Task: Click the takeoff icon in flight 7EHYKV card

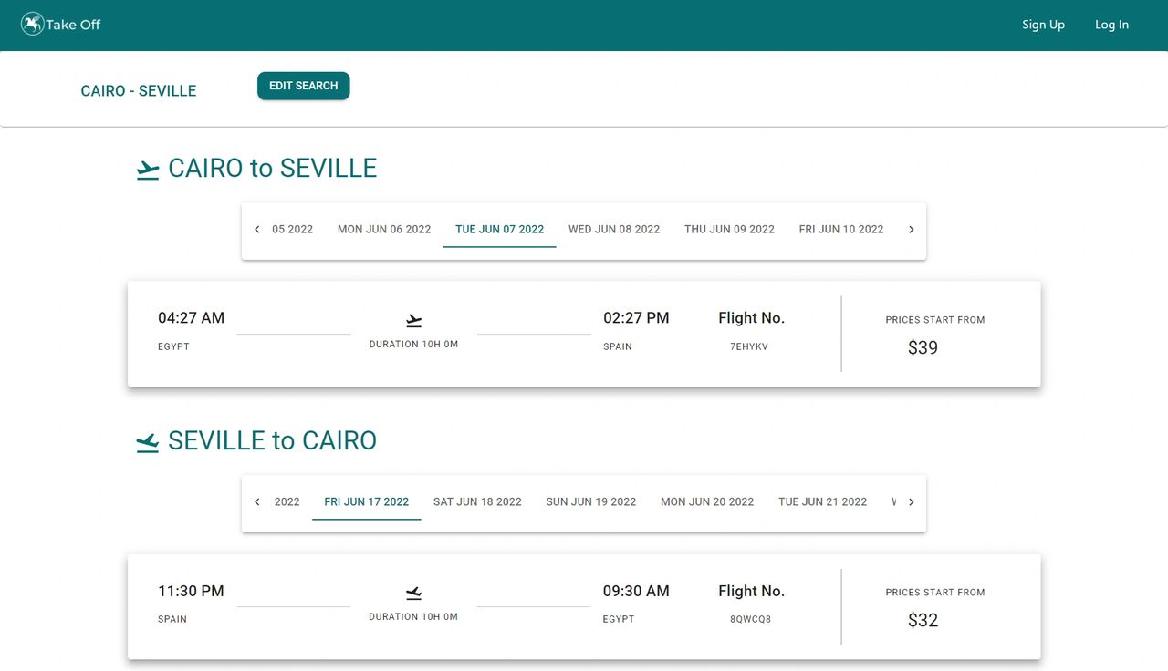Action: click(413, 321)
